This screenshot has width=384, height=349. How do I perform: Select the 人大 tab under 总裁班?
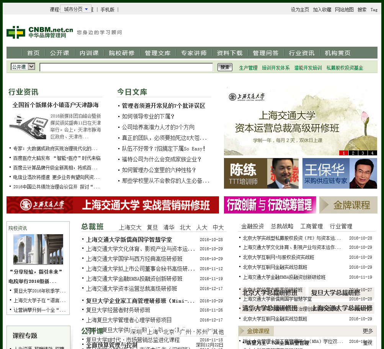click(202, 227)
